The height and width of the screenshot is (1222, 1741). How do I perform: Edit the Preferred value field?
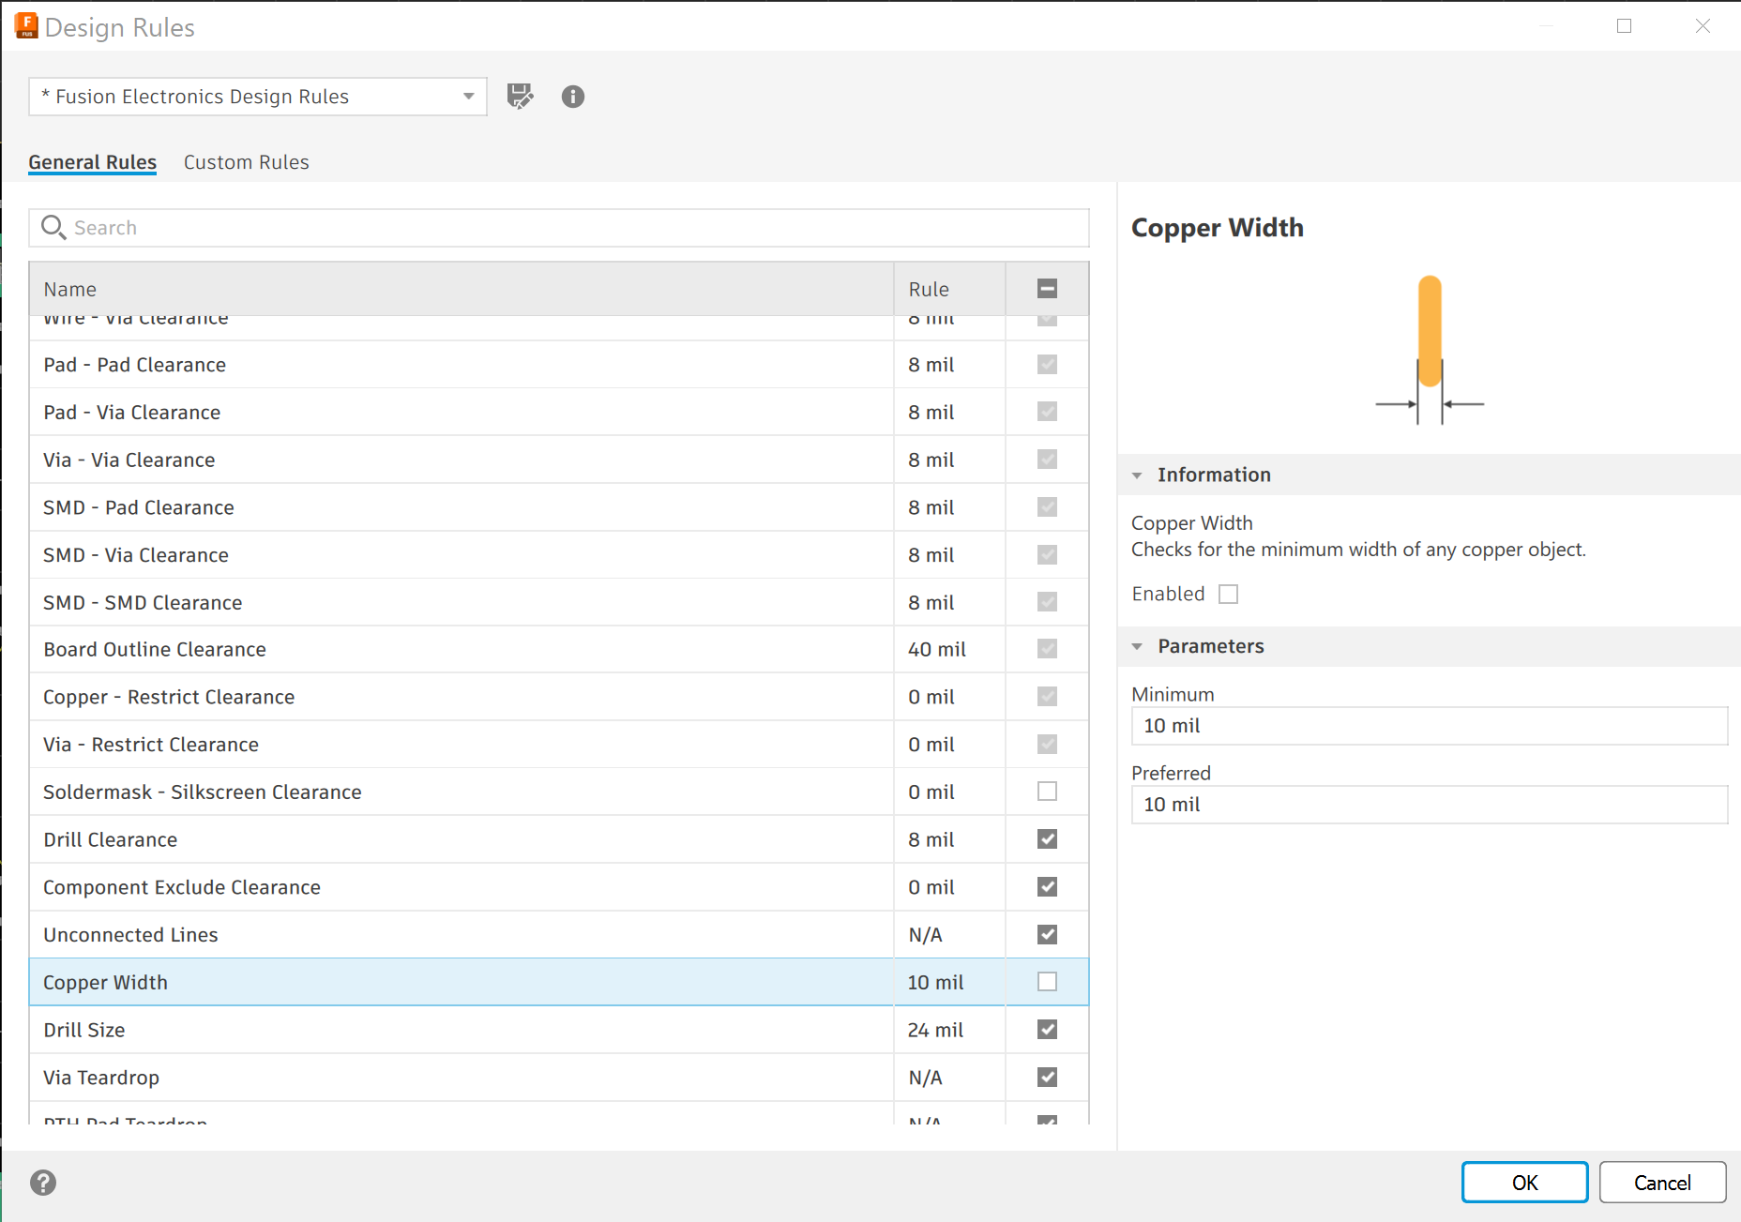pos(1429,805)
